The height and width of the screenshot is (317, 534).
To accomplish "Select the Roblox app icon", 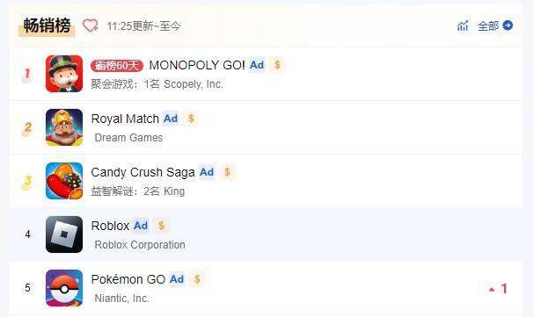I will pyautogui.click(x=64, y=234).
